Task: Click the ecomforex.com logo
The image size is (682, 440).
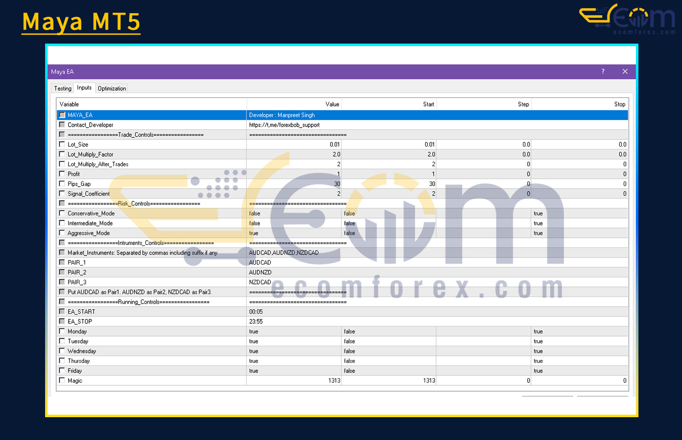Action: 627,19
